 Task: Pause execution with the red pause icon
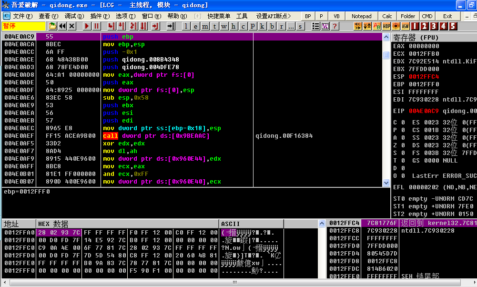point(96,26)
